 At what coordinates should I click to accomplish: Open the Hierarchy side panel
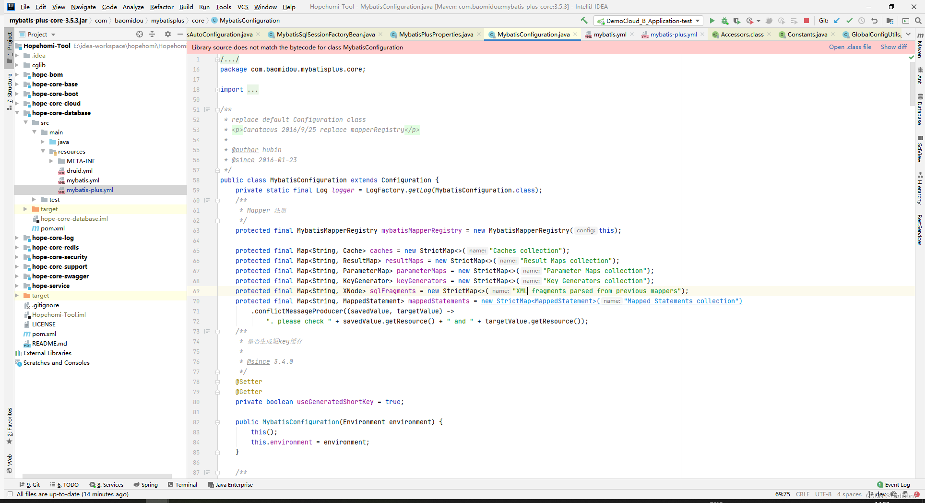[920, 188]
